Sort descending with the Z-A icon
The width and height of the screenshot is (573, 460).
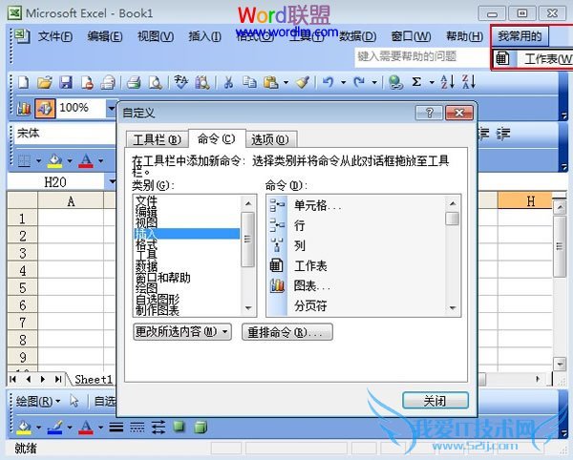tap(469, 82)
